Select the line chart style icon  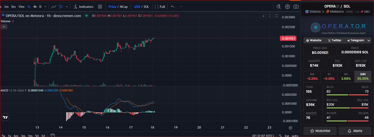(x=54, y=7)
